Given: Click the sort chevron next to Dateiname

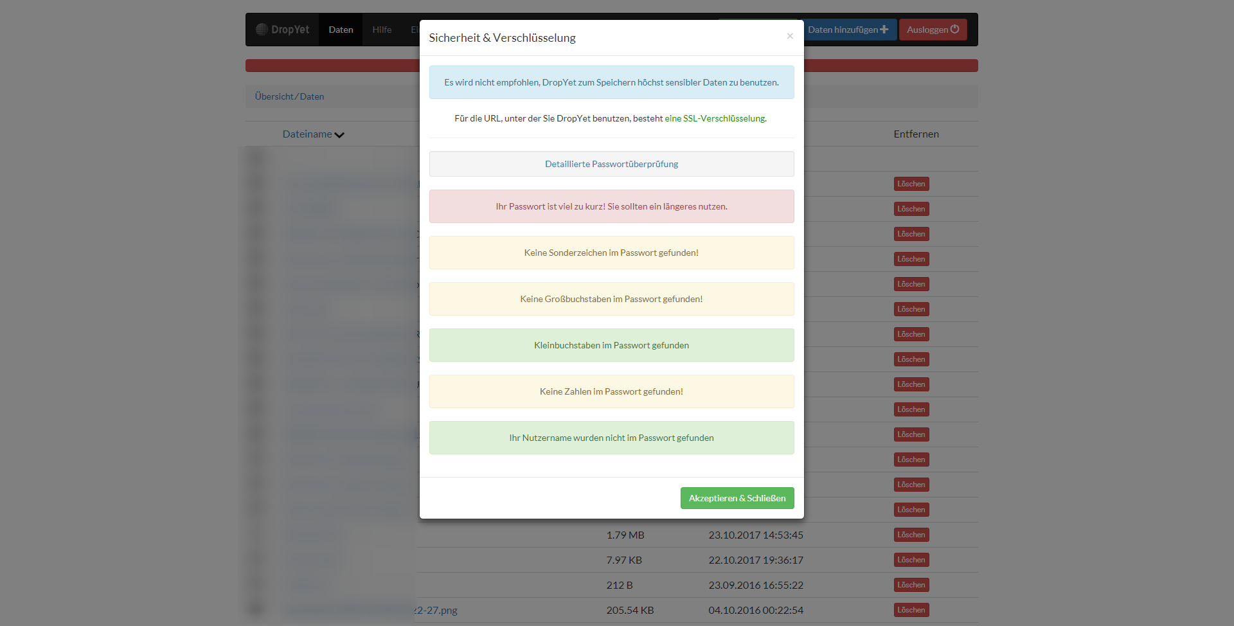Looking at the screenshot, I should click(x=339, y=135).
